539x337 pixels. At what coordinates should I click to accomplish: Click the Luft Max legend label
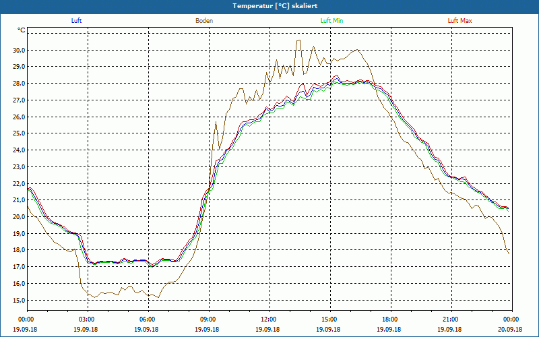pos(459,21)
